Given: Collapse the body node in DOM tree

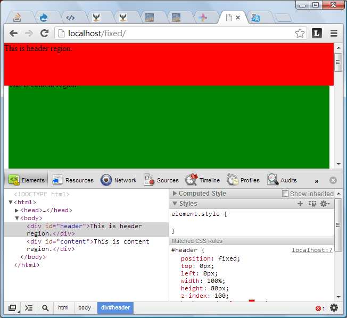Looking at the screenshot, I should point(17,218).
